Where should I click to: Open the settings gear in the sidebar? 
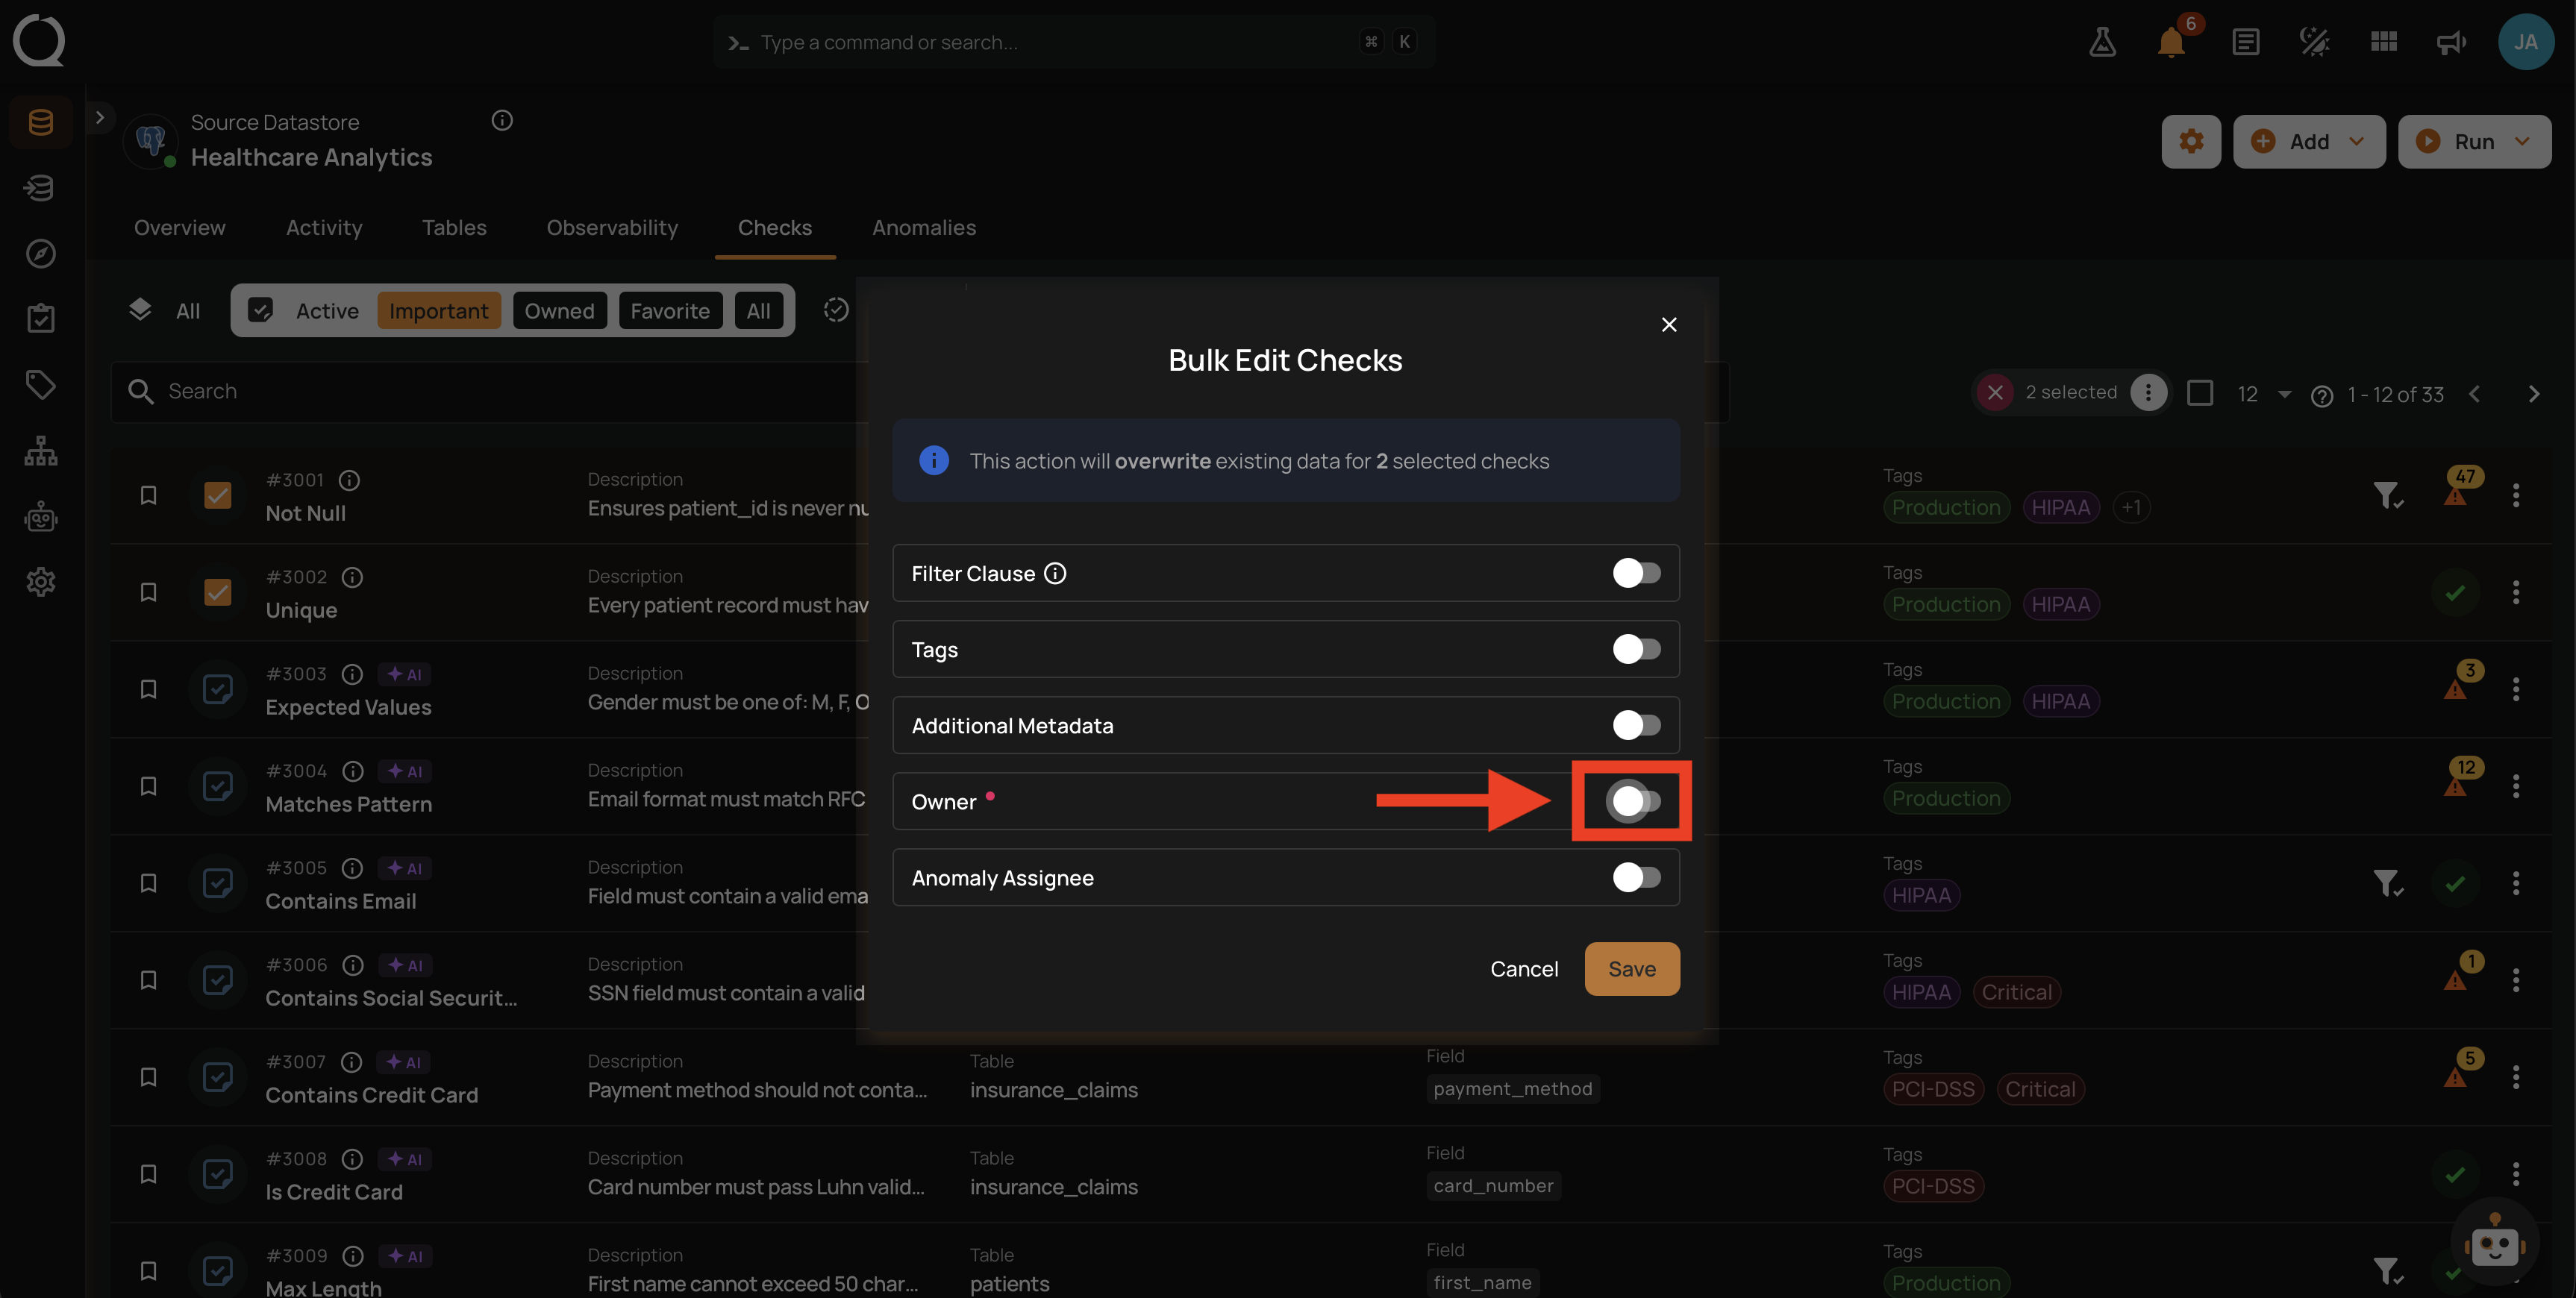pyautogui.click(x=40, y=581)
